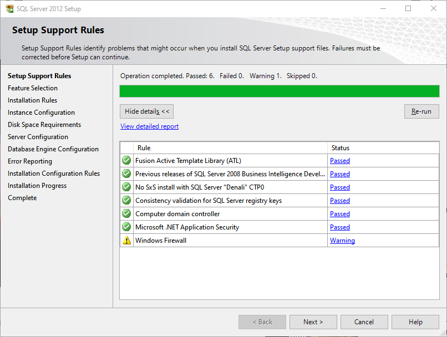This screenshot has height=337, width=447.
Task: Open the Warning status link for Windows Firewall
Action: click(342, 241)
